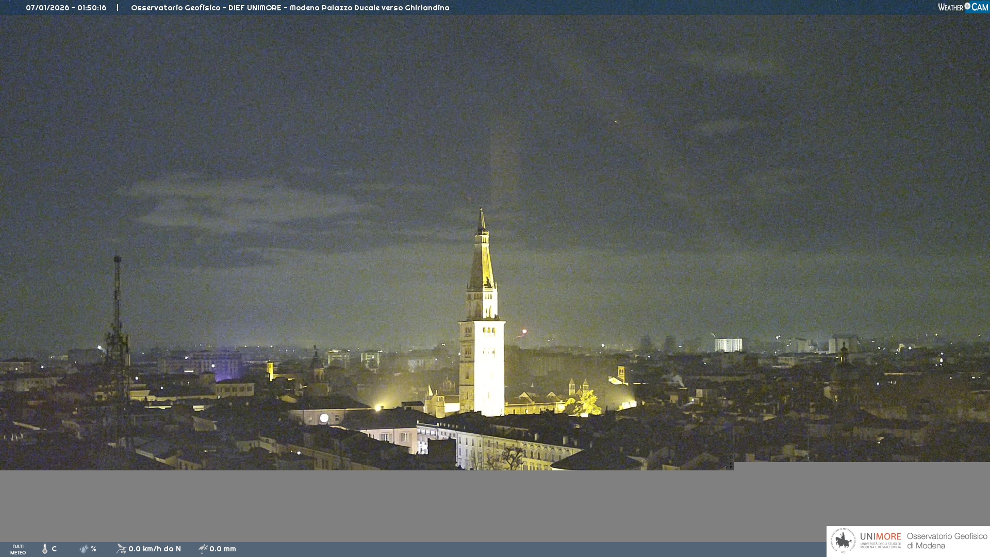Viewport: 990px width, 557px height.
Task: Click the glowing round clock on the rooftop
Action: 324,418
